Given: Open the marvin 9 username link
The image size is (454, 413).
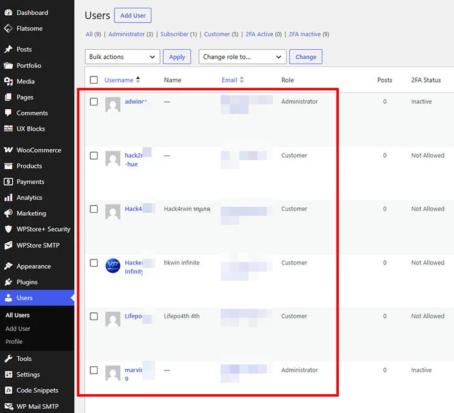Looking at the screenshot, I should (x=133, y=374).
